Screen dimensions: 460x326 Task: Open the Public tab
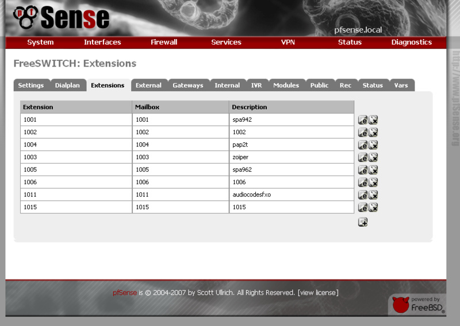pyautogui.click(x=320, y=86)
